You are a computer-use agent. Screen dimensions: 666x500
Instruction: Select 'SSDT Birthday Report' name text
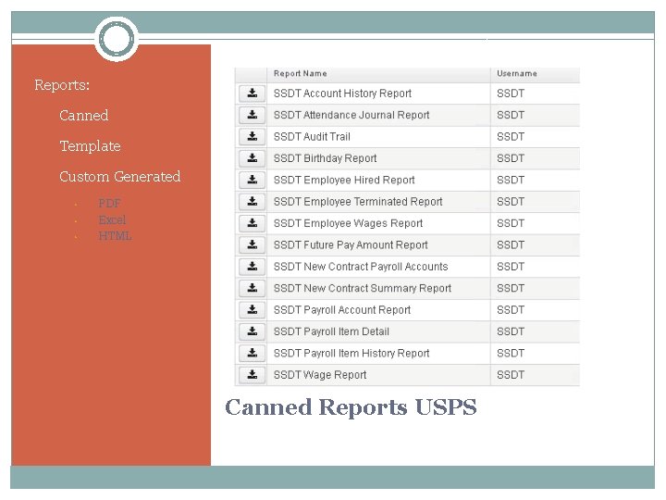pos(325,158)
